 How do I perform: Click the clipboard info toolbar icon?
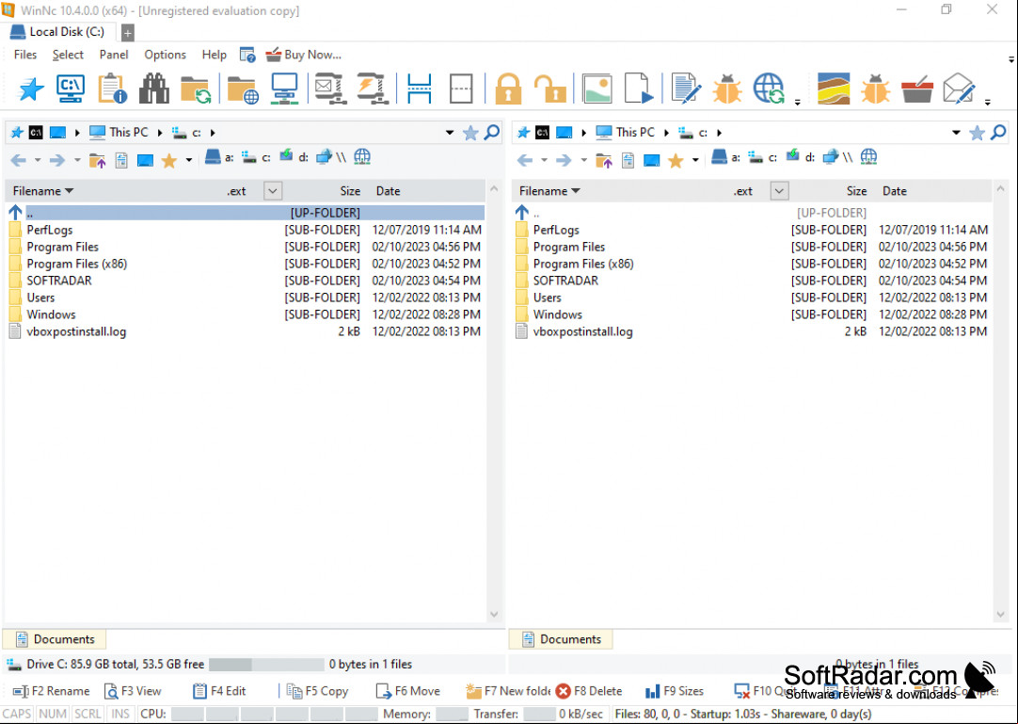point(112,88)
